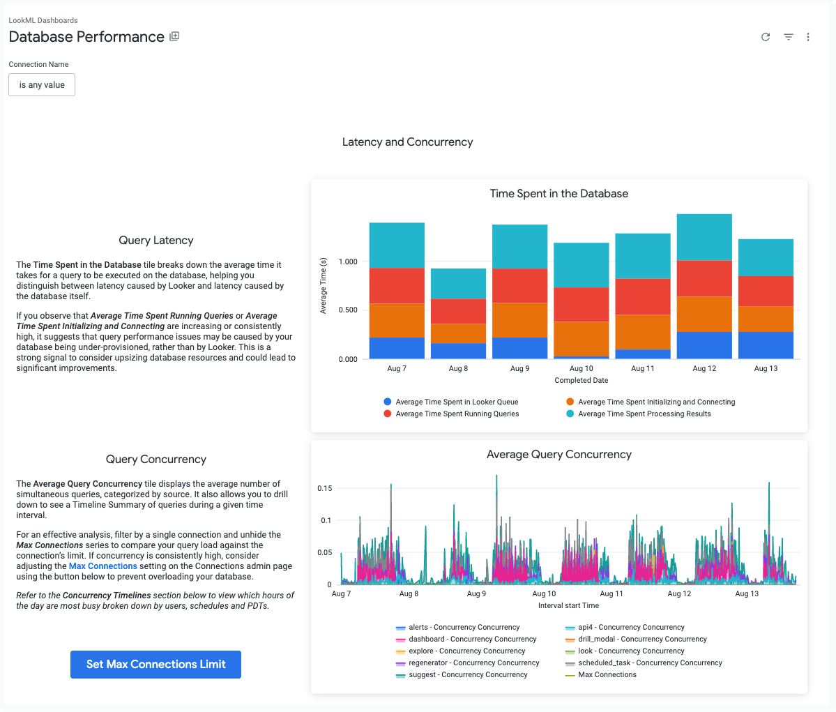Click the teal Processing Results segment for Aug 12
Image resolution: width=836 pixels, height=712 pixels.
click(704, 237)
